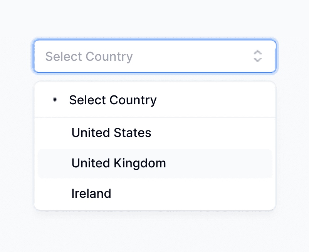Choose United States from the list
The height and width of the screenshot is (252, 309).
(111, 133)
